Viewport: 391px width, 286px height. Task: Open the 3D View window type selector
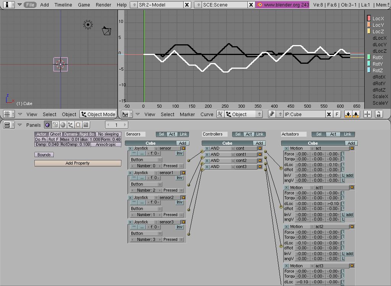tap(9, 114)
